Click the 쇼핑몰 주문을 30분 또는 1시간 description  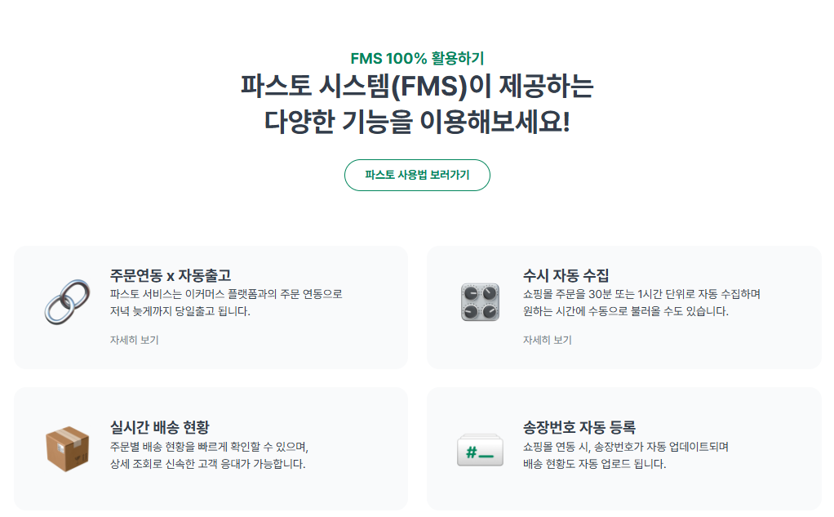point(641,294)
